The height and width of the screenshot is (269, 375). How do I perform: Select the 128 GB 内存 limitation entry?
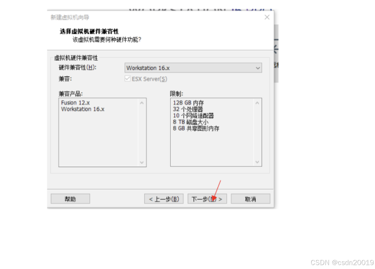(x=188, y=103)
